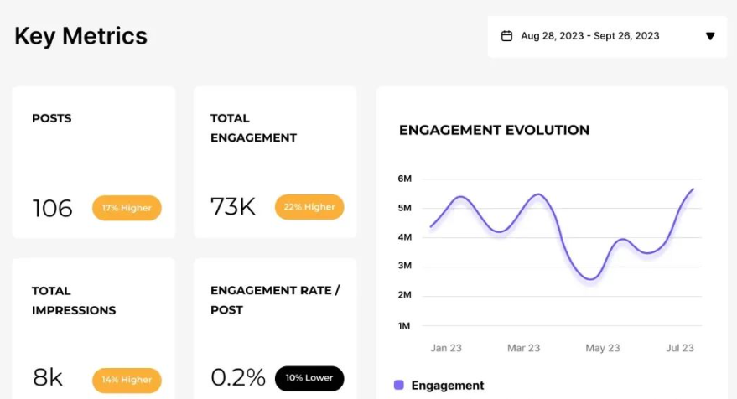This screenshot has height=399, width=737.
Task: Select the Engagement Rate / Post title
Action: coord(274,299)
